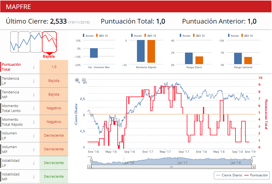Screen dimensions: 272x184
Task: Toggle Accion legend in Momento Rápido chart
Action: 136,36
